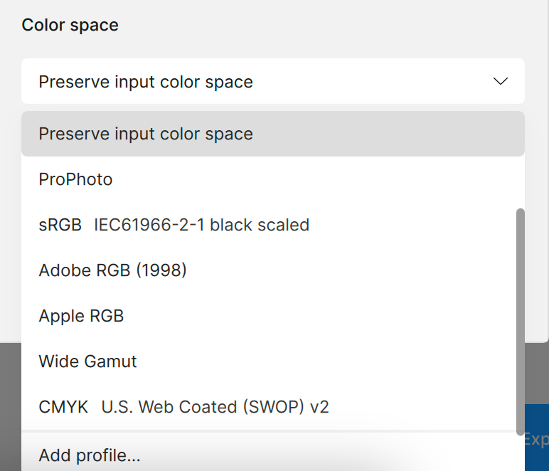Click the U.S. Web Coated (SWOP) v2 text
The height and width of the screenshot is (471, 549).
[215, 407]
